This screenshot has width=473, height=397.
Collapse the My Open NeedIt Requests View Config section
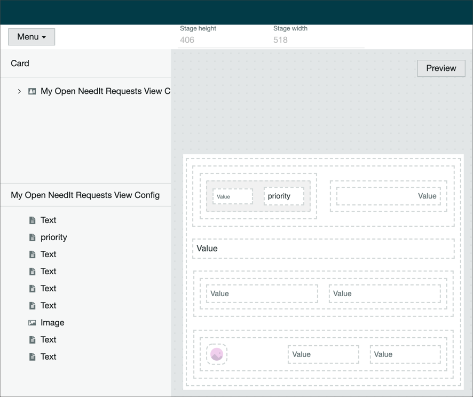point(85,195)
